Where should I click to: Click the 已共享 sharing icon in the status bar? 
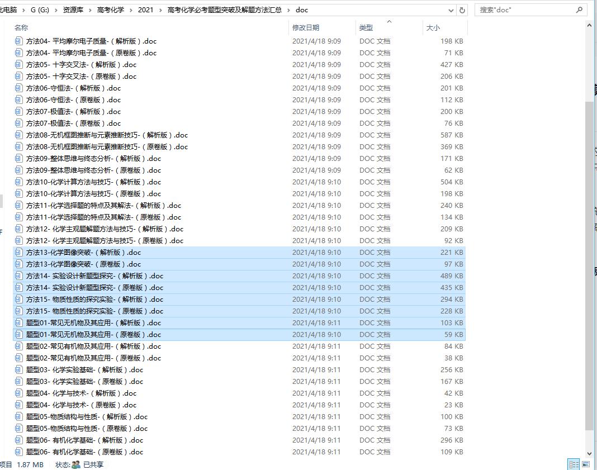(x=75, y=464)
